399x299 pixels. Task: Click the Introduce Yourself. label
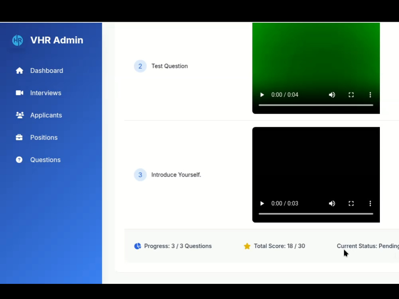176,175
